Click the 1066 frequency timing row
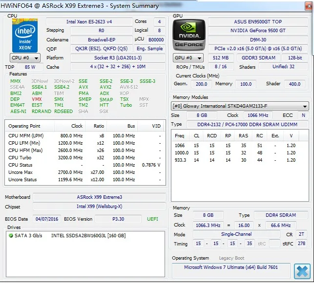Screen dimensions: 314x284 pyautogui.click(x=239, y=145)
